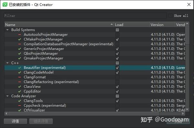Select the QbsProjectManager plugin row
This screenshot has height=128, width=194.
point(95,53)
